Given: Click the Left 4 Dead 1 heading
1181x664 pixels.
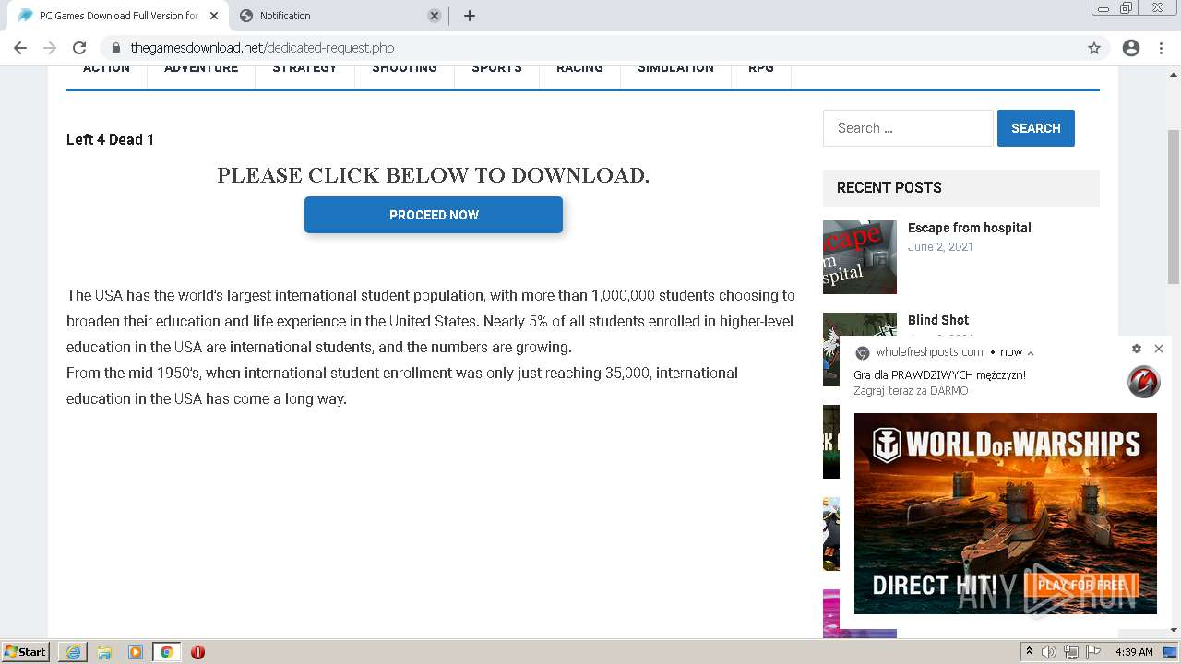Looking at the screenshot, I should pos(110,139).
